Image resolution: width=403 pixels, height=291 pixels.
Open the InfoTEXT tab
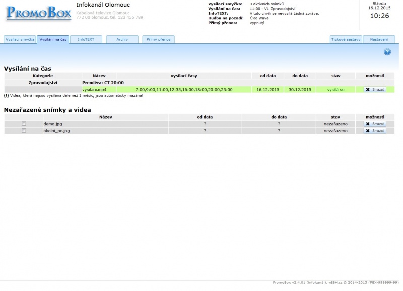(x=86, y=40)
